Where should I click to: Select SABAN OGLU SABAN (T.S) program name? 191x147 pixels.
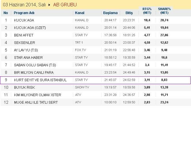[x=35, y=65]
